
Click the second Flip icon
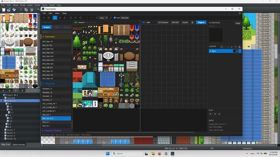215,114
